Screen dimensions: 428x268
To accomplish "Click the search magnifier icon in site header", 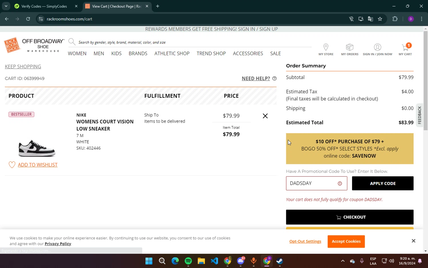I will [72, 42].
